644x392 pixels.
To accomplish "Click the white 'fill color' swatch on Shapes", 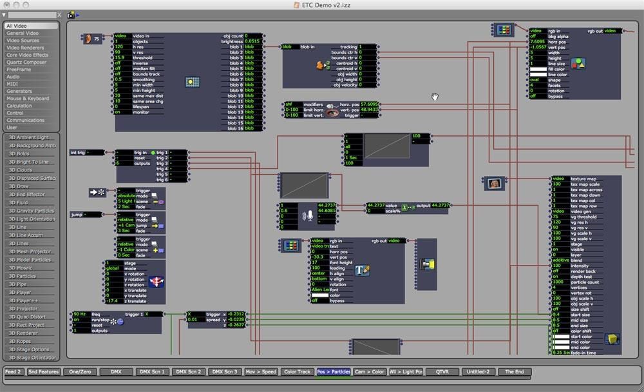I will point(537,69).
